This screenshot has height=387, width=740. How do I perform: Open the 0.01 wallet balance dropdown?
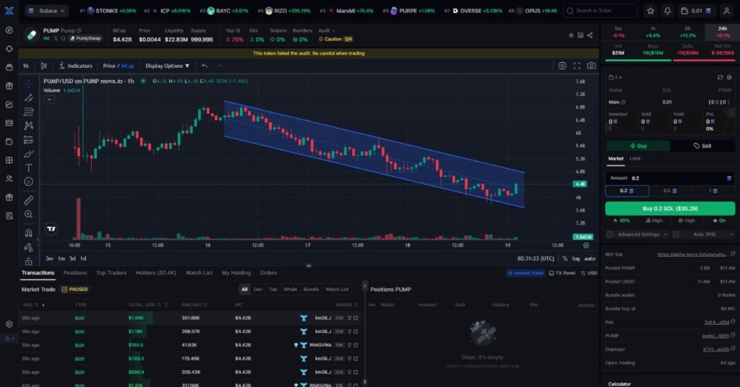tap(697, 10)
